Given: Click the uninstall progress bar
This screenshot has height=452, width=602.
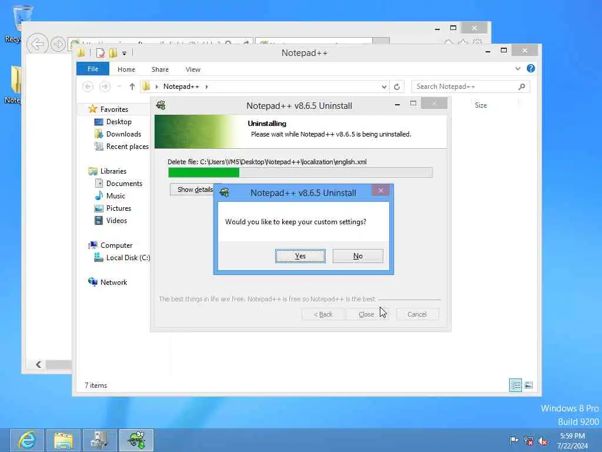Looking at the screenshot, I should [x=300, y=172].
